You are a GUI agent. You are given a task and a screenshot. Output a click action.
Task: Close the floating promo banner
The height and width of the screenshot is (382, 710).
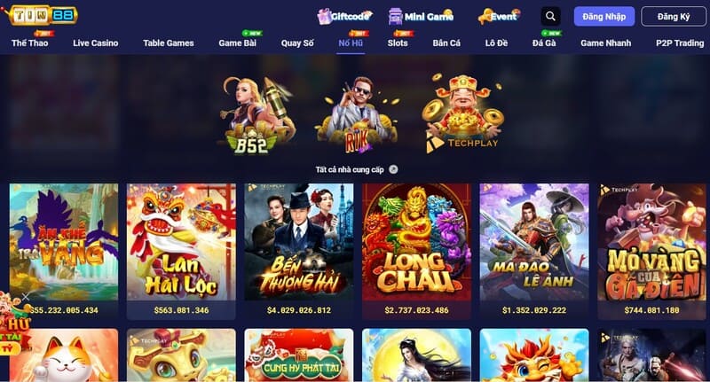pos(26,297)
